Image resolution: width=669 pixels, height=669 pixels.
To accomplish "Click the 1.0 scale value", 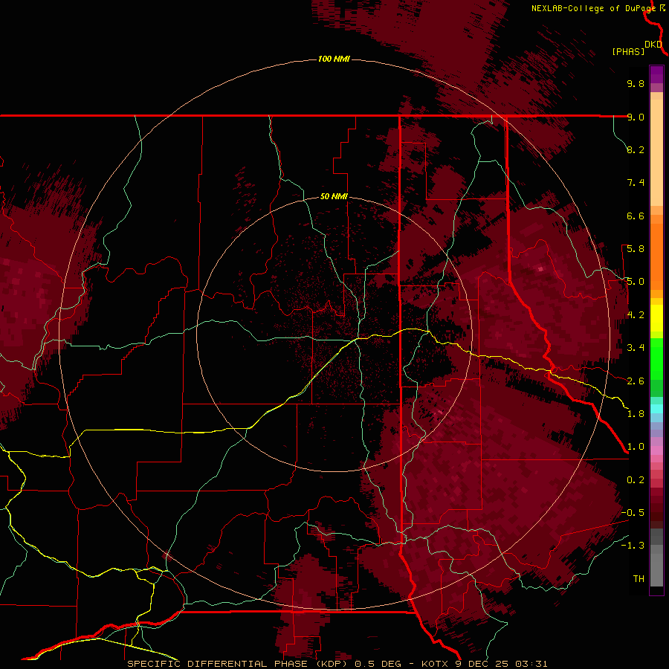I will pos(636,447).
